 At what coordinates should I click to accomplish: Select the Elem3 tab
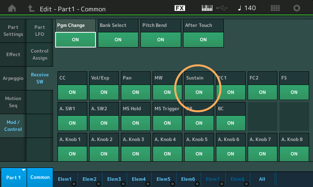pos(114,179)
